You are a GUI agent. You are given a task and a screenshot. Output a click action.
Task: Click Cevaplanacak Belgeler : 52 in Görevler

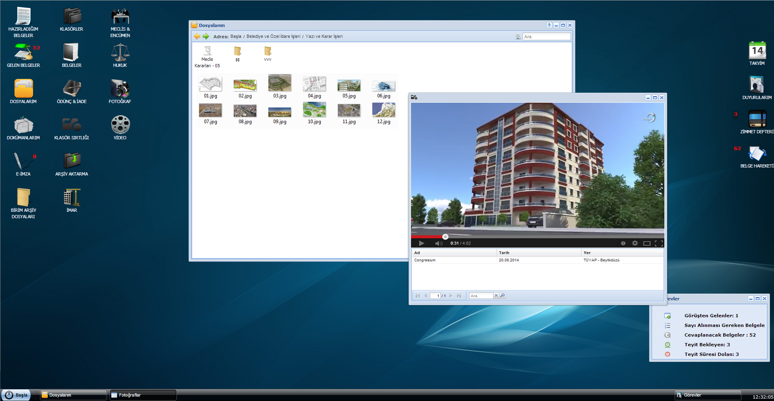coord(720,335)
